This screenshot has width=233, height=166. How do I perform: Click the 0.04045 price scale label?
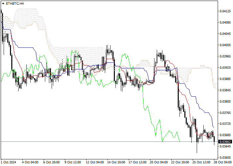click(x=225, y=34)
